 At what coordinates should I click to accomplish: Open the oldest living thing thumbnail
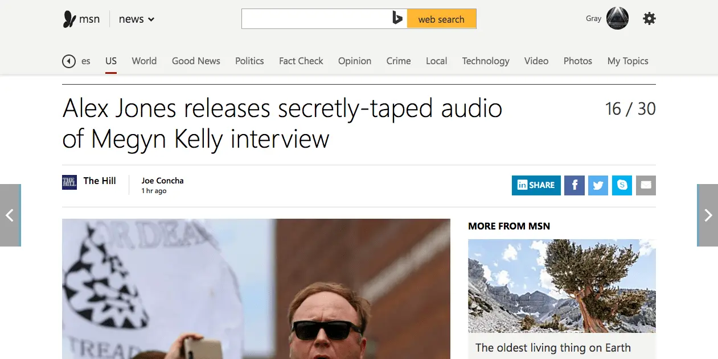(x=561, y=286)
